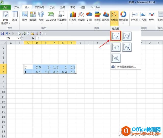This screenshot has width=163, height=138.
Task: Sort ascending A to Z
Action: [37, 33]
